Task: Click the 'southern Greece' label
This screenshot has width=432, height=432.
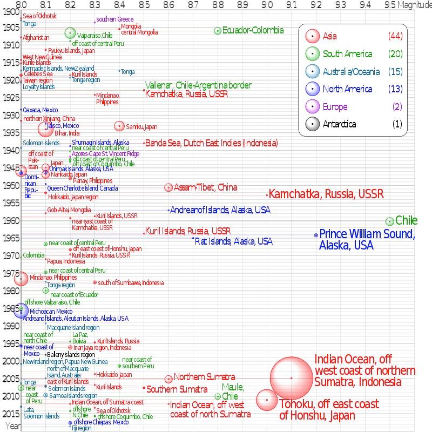Action: [115, 19]
